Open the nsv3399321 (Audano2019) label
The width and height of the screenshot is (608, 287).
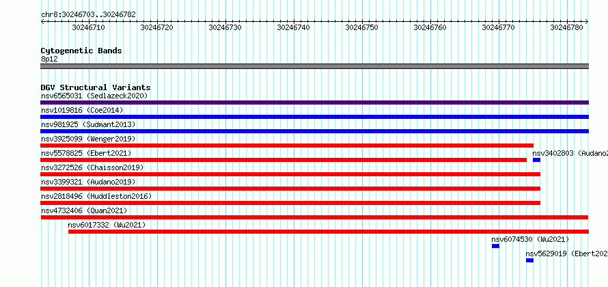click(88, 182)
